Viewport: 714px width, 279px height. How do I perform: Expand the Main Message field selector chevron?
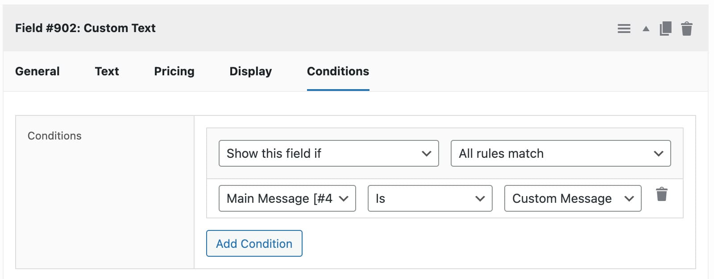pyautogui.click(x=344, y=198)
